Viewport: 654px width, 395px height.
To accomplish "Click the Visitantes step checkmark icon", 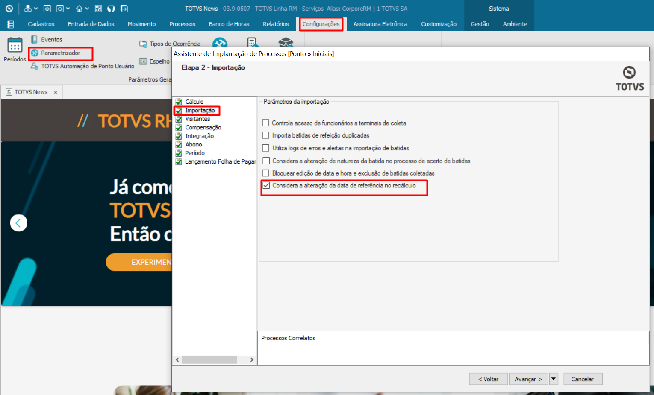I will point(179,119).
